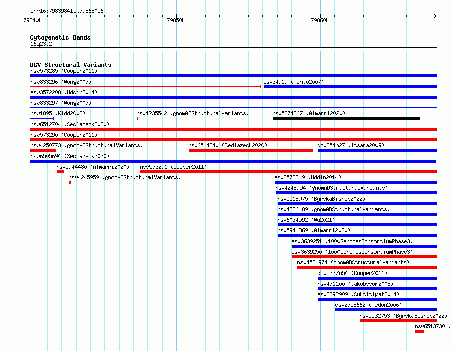The image size is (451, 351).
Task: Click the Cytogenetic Bands track title
Action: tap(60, 37)
